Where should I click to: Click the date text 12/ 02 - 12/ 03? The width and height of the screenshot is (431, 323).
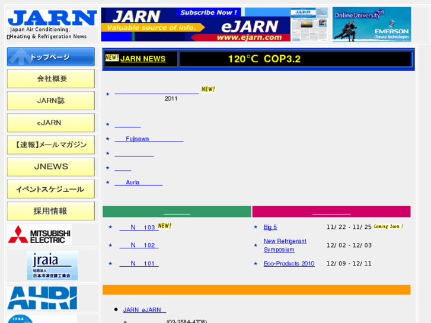tap(349, 245)
